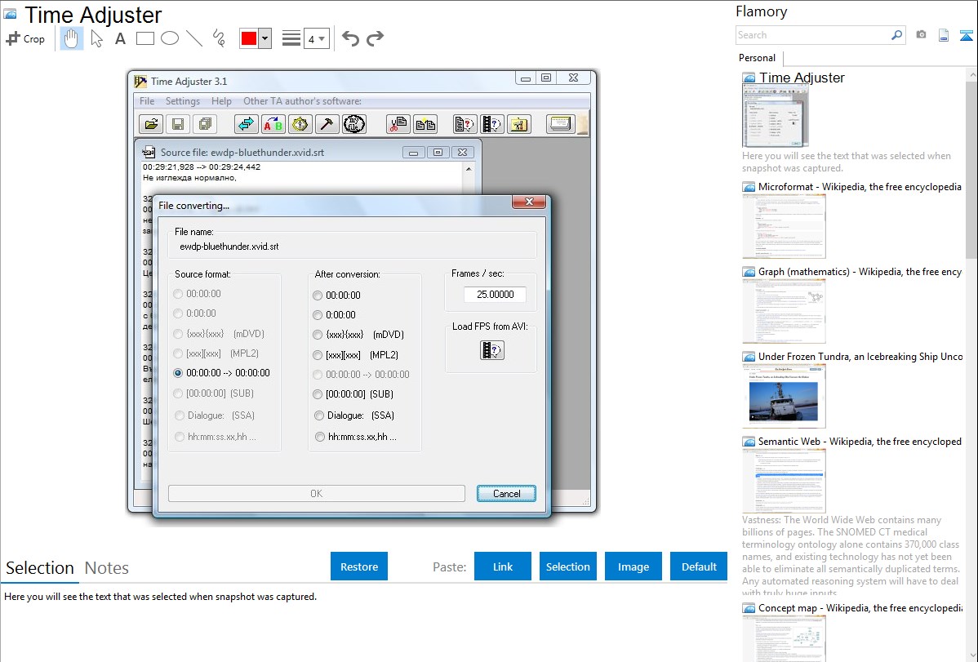
Task: Select 0:00:00 under After conversion
Action: 335,315
